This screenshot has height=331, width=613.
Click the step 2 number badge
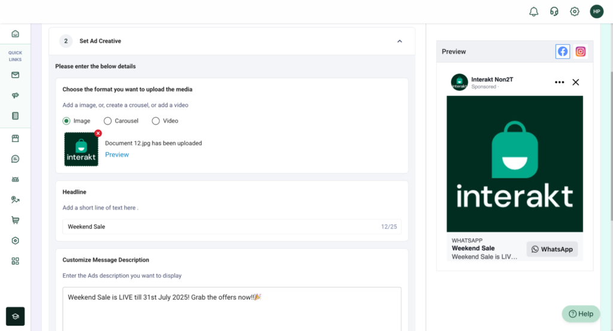click(66, 41)
